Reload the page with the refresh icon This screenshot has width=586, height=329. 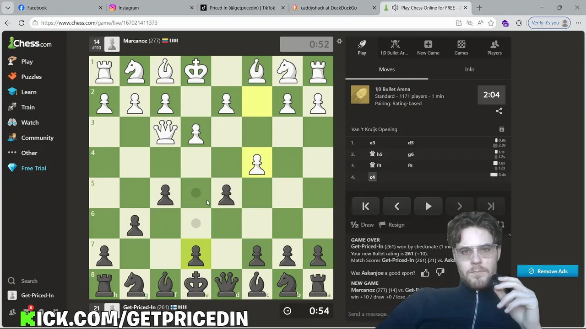pos(22,23)
